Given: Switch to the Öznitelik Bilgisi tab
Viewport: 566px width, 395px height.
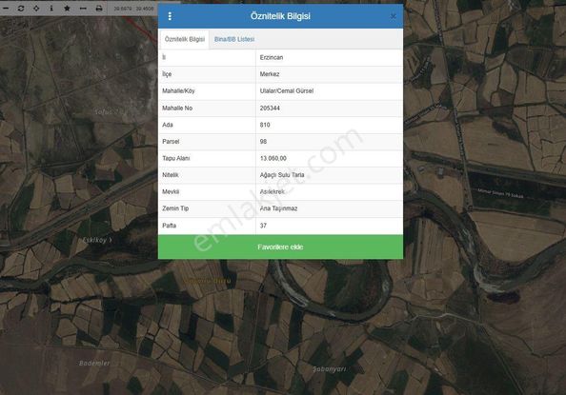Looking at the screenshot, I should coord(185,39).
